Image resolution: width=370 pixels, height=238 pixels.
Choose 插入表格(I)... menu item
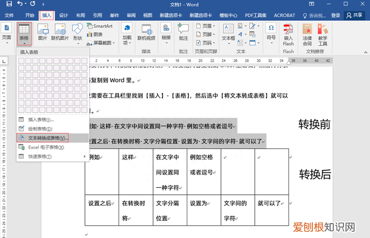53,120
